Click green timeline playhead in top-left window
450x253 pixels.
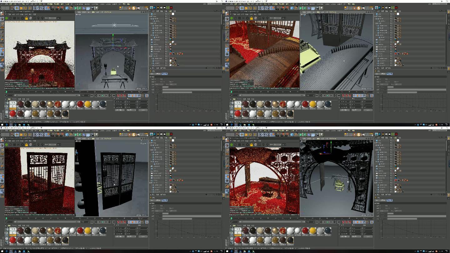[6, 92]
